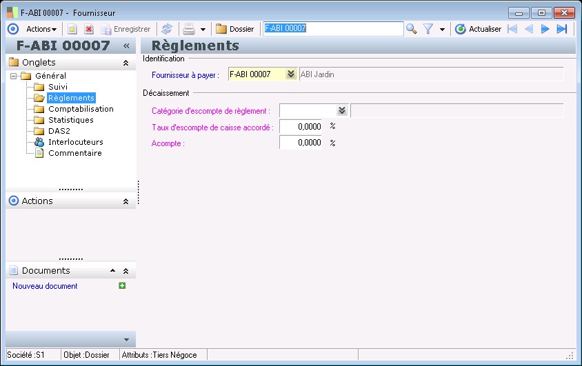Open the Statistiques tab
582x366 pixels.
[71, 120]
